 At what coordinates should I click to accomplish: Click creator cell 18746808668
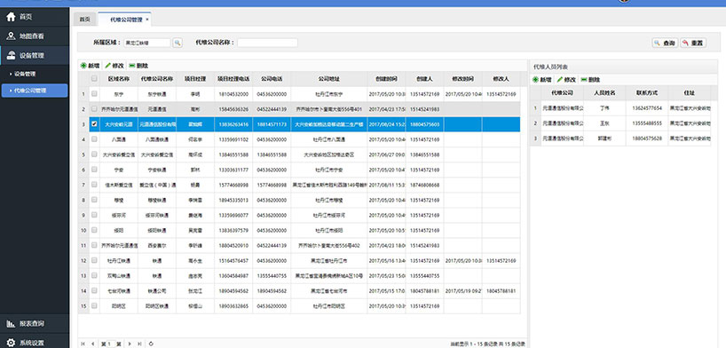424,185
